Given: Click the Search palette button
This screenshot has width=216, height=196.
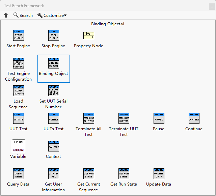Looking at the screenshot, I should tap(23, 16).
